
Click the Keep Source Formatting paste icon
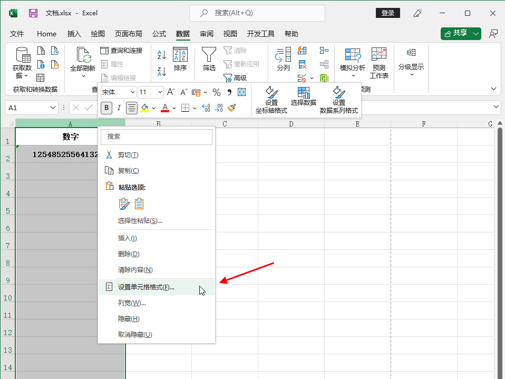(x=124, y=204)
